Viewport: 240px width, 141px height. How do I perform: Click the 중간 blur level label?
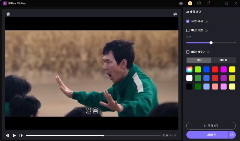tap(189, 37)
